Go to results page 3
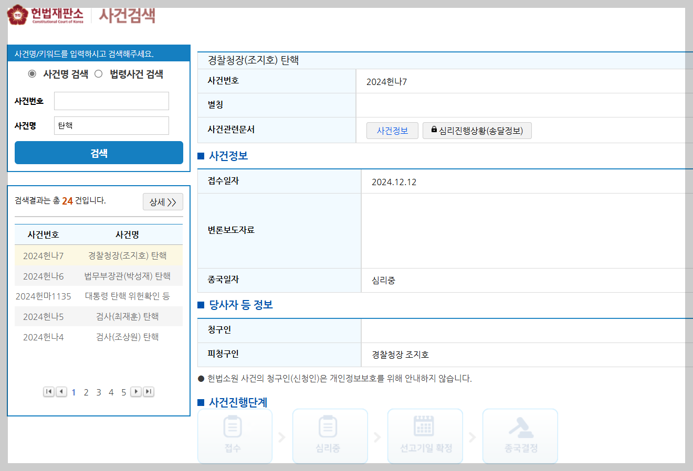This screenshot has height=471, width=693. 98,391
